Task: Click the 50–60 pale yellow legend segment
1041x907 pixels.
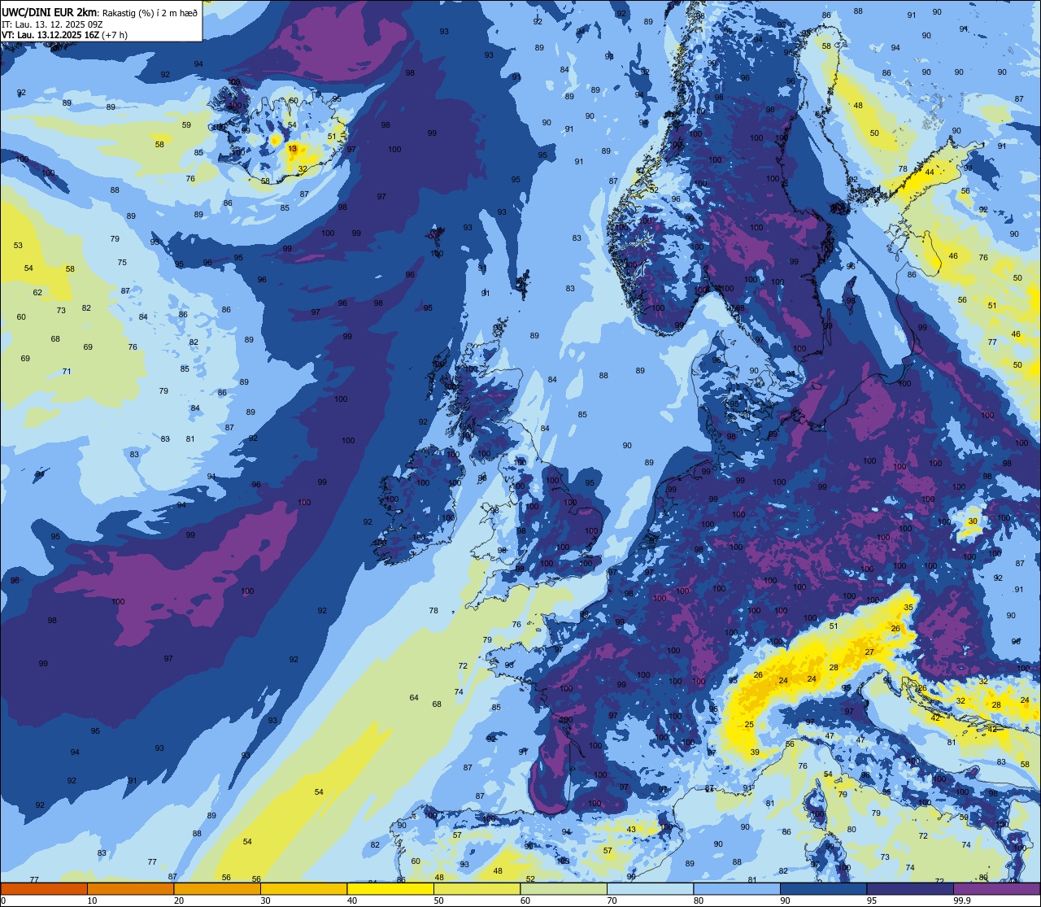Action: pos(477,889)
